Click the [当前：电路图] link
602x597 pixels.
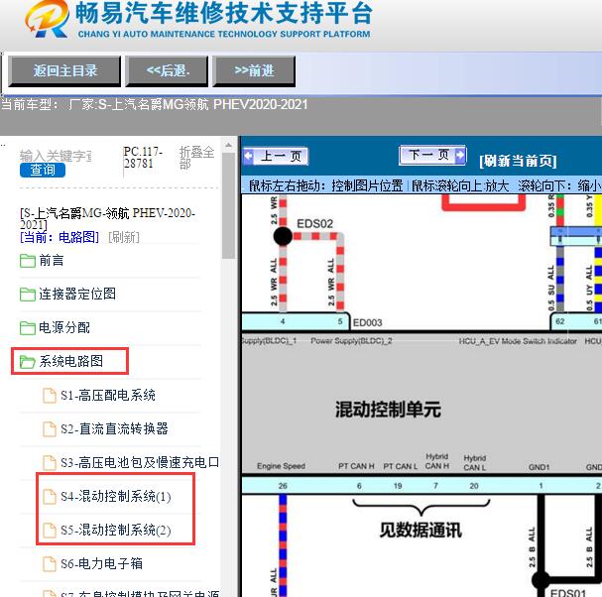pos(60,237)
